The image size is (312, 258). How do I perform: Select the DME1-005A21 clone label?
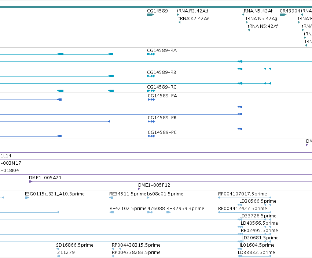coord(45,178)
